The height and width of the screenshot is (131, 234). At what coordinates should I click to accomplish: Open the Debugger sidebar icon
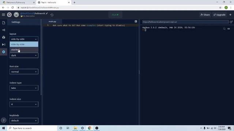pos(4,44)
